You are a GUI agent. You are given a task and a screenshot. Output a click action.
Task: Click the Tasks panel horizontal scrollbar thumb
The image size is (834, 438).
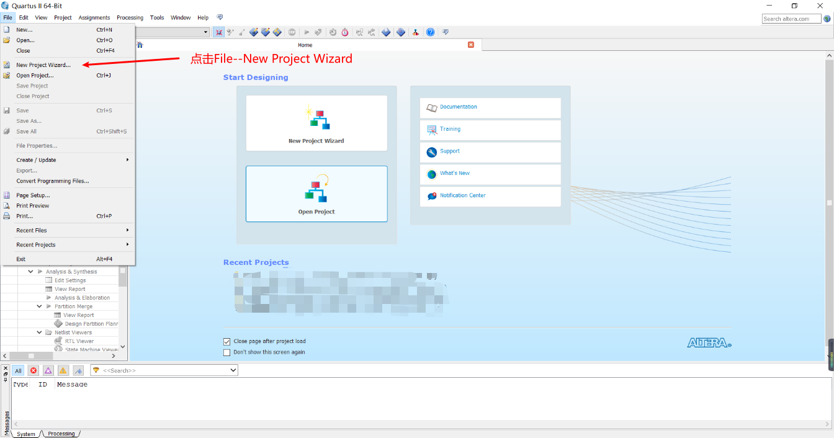tap(31, 356)
